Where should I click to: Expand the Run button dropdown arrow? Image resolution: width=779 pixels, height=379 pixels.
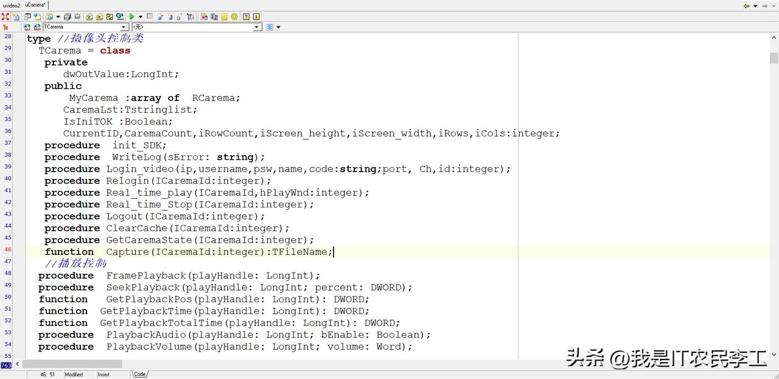pos(141,16)
